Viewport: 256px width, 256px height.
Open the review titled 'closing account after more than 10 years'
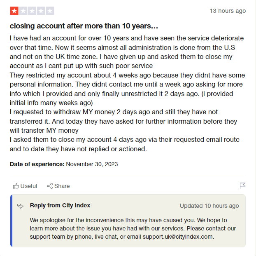click(x=84, y=26)
